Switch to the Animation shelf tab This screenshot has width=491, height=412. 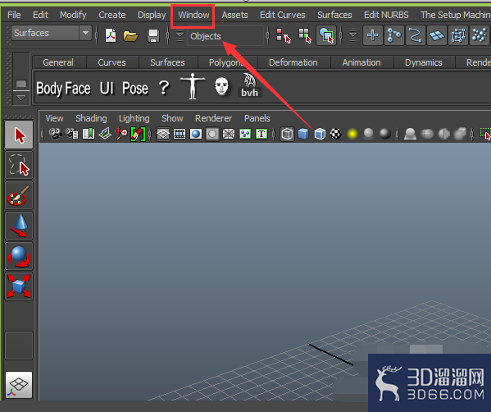click(x=361, y=62)
